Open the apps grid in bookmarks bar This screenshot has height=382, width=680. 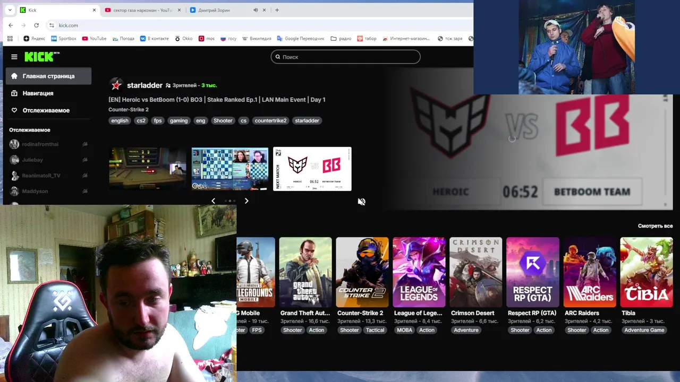click(x=10, y=39)
